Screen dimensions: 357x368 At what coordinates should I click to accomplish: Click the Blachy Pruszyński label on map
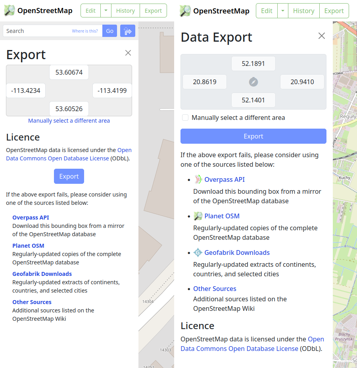point(344,337)
